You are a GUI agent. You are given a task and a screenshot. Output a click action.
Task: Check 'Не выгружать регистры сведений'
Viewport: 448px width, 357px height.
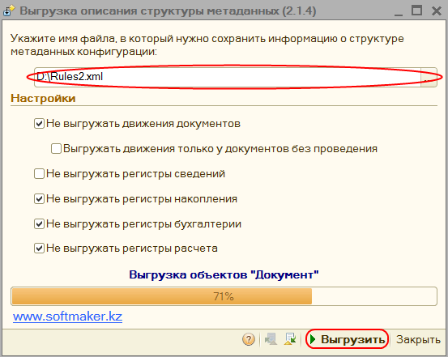(x=39, y=174)
